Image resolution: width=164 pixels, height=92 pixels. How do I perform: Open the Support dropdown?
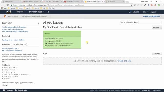(154, 12)
